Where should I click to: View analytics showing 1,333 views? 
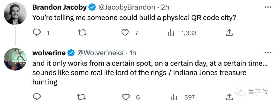click(171, 33)
